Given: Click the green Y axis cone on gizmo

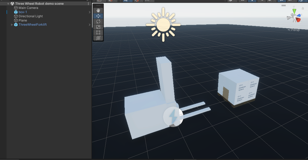Looking at the screenshot, I should (x=294, y=11).
